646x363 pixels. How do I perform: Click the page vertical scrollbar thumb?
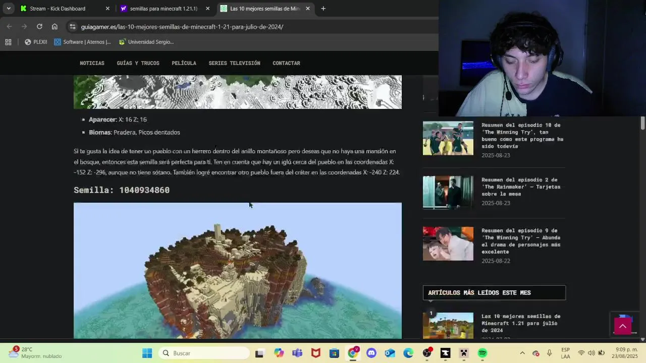(642, 123)
